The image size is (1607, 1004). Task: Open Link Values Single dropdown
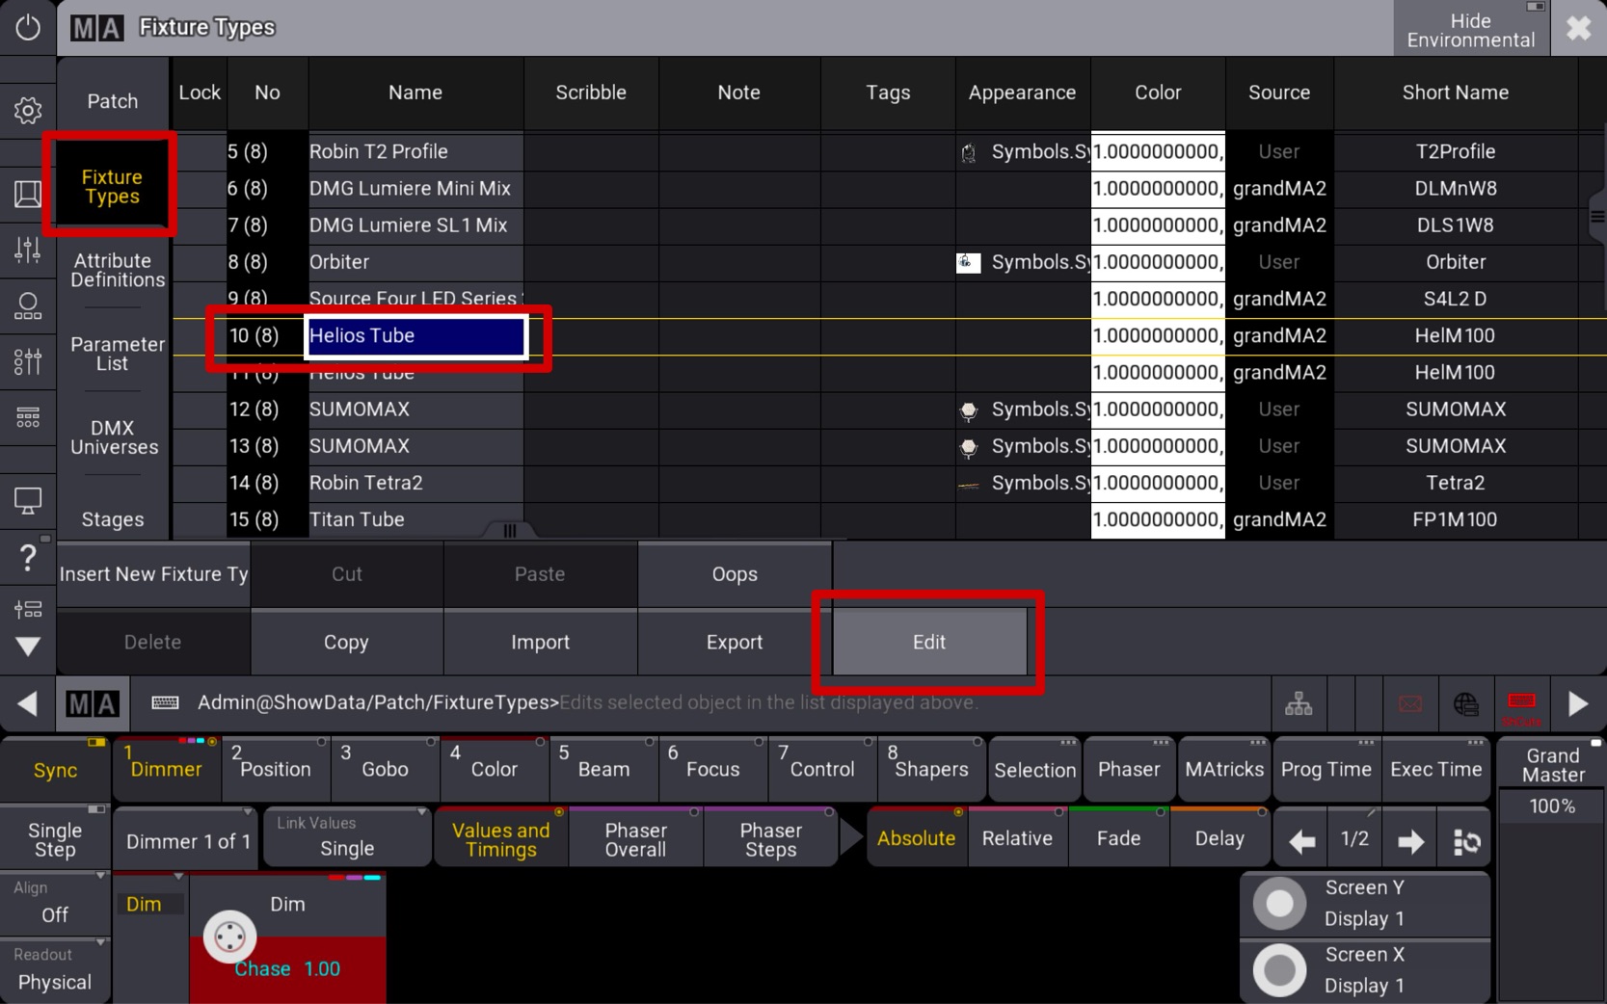click(347, 836)
